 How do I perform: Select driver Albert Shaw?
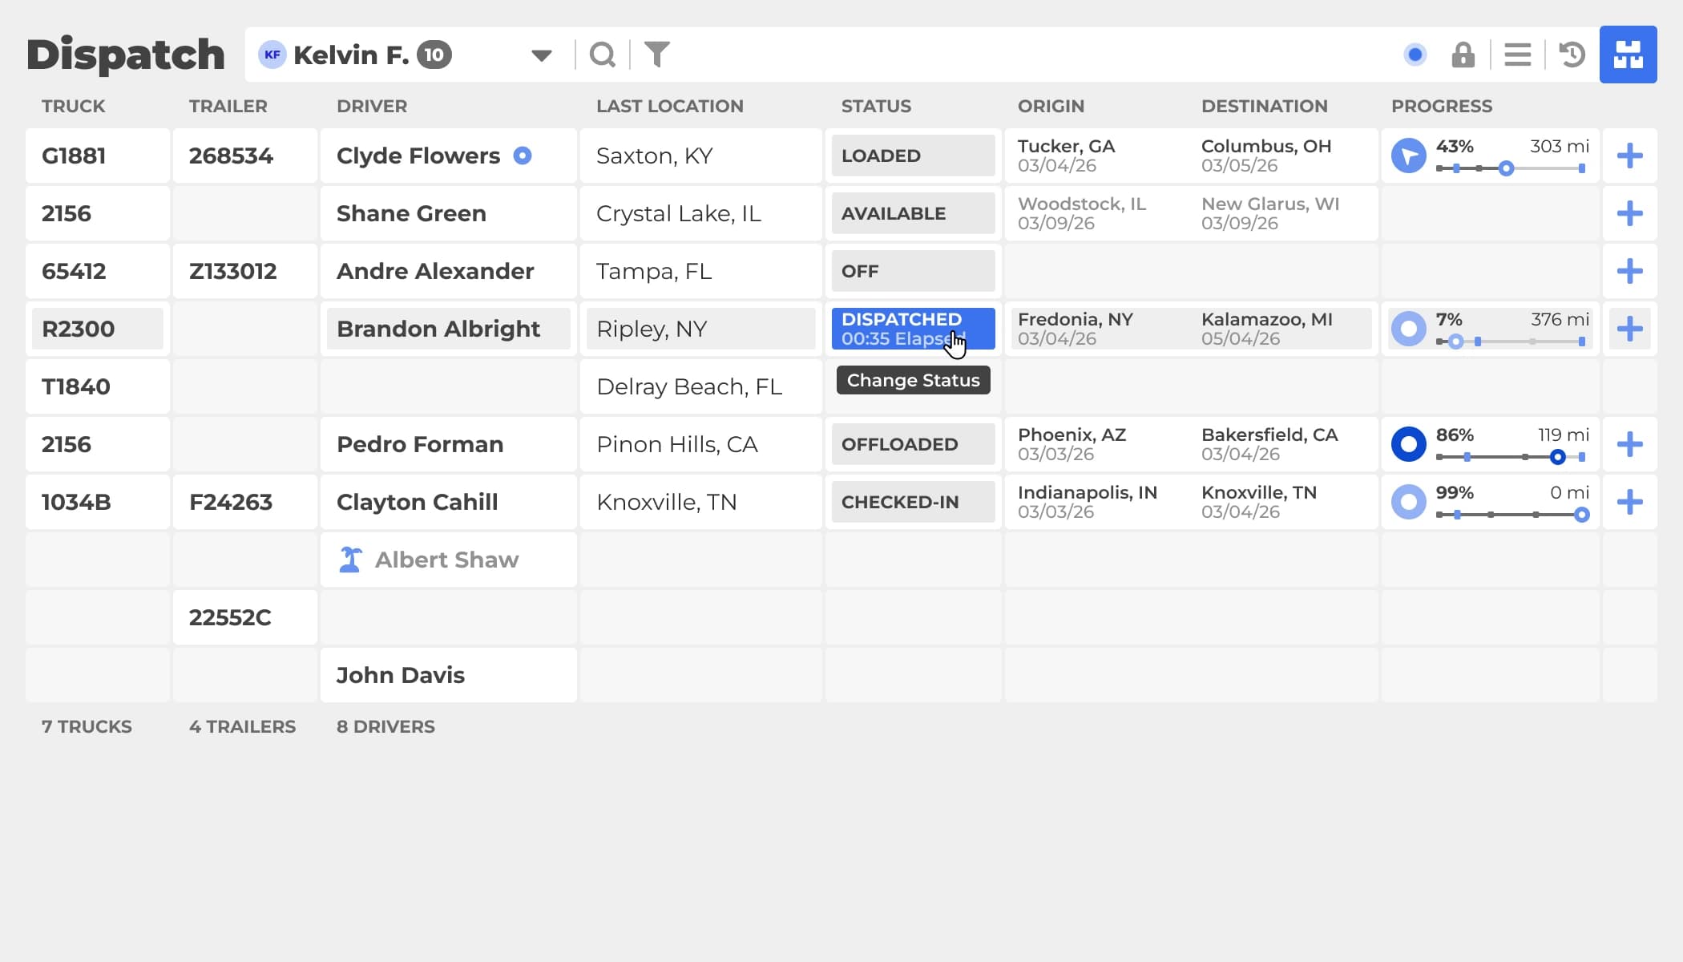click(x=447, y=560)
